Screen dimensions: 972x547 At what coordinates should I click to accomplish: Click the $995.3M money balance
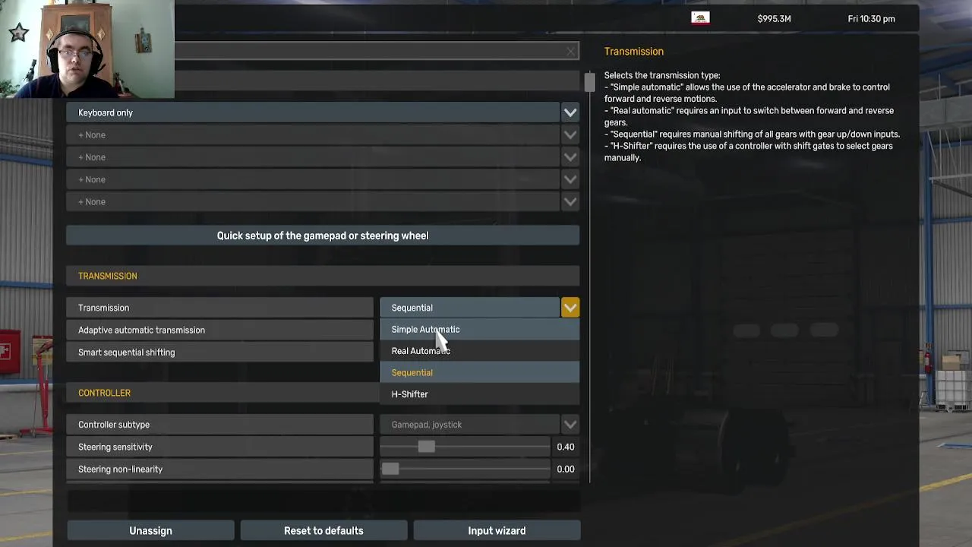pyautogui.click(x=774, y=19)
